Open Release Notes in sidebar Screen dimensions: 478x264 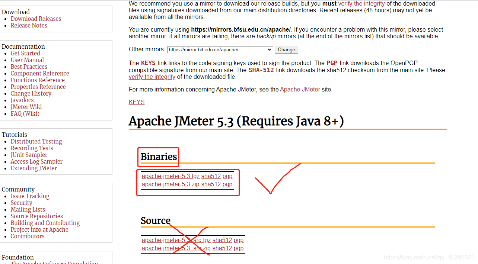[29, 25]
